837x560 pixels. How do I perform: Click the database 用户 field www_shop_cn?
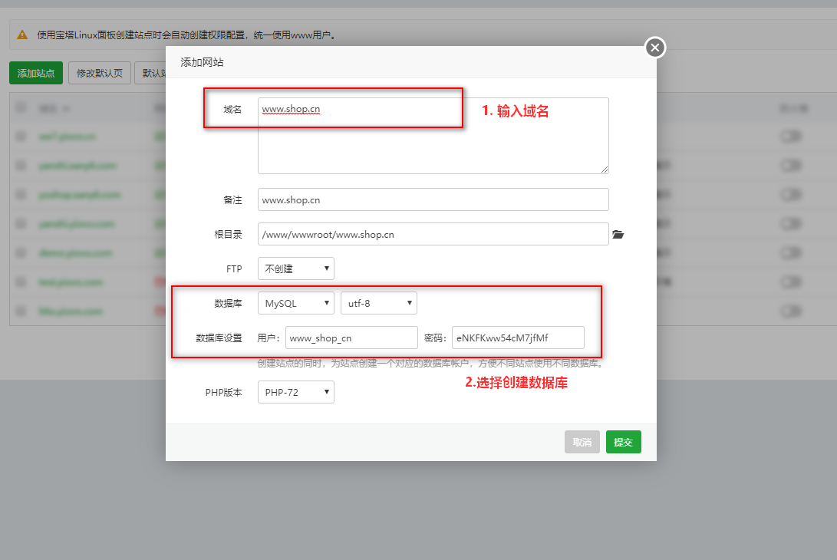(x=351, y=338)
